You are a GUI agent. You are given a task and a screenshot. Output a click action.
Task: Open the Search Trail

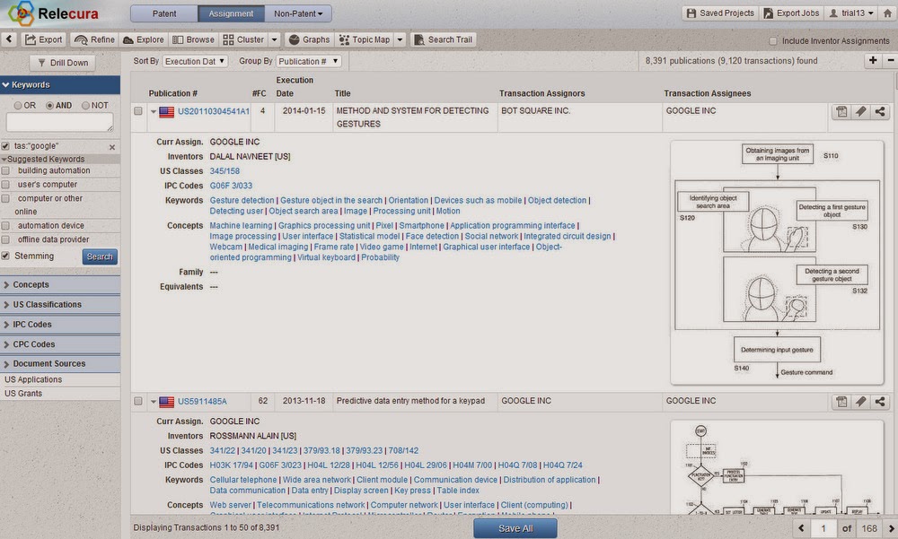(444, 39)
